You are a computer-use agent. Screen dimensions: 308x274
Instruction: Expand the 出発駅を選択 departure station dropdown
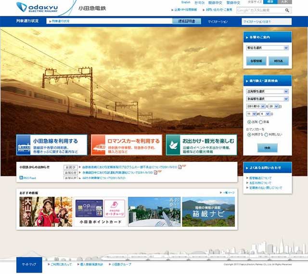tap(267, 91)
